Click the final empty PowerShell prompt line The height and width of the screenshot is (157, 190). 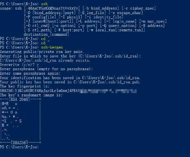(19, 147)
